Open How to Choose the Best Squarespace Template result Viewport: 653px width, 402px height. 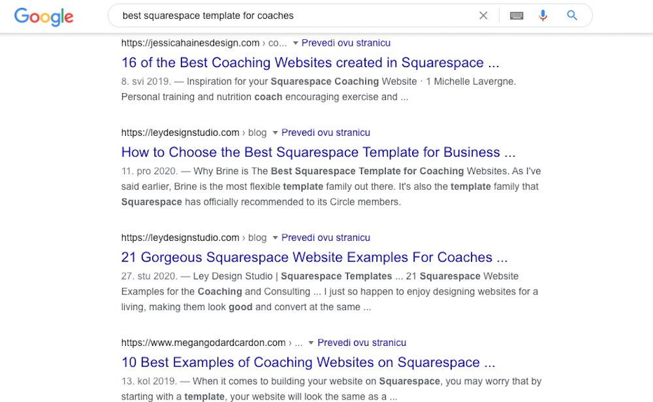tap(318, 152)
